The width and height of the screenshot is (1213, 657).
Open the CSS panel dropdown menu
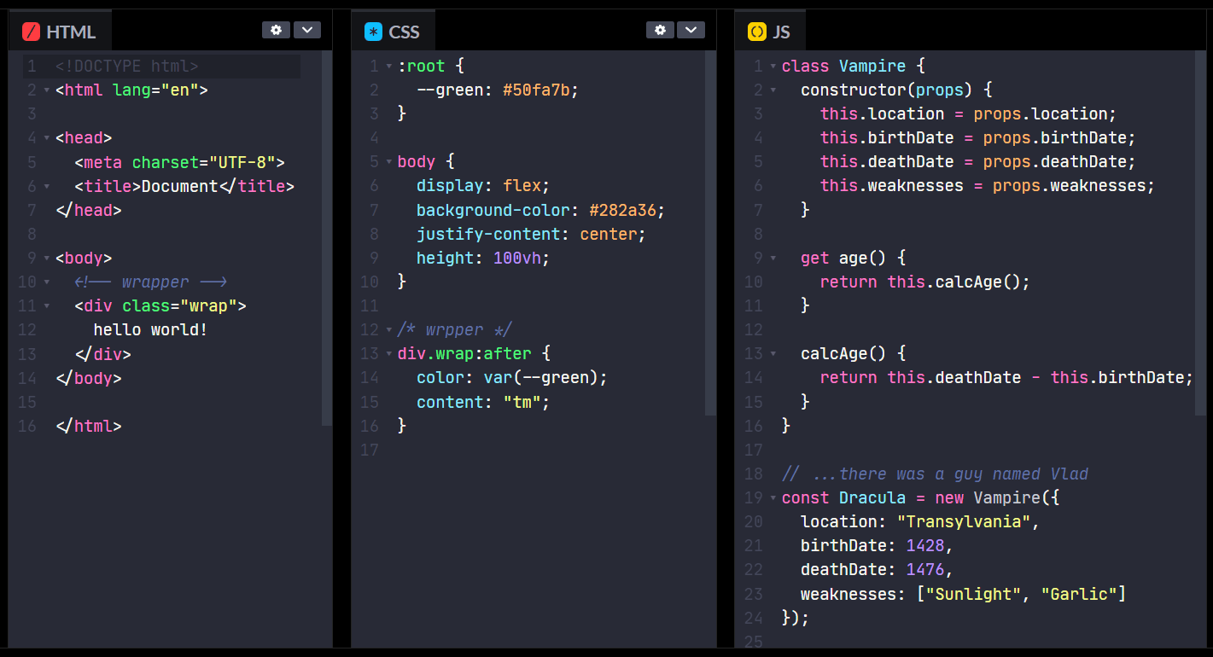coord(691,29)
